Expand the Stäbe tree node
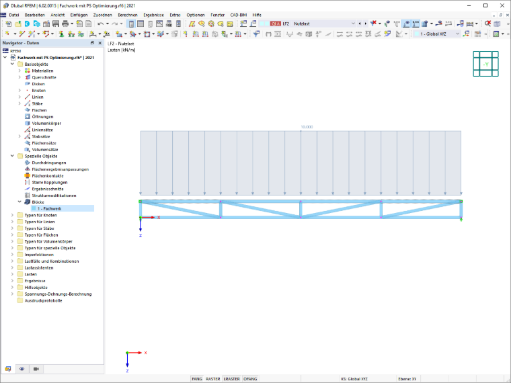Screen dimensions: 511x383 [19, 103]
